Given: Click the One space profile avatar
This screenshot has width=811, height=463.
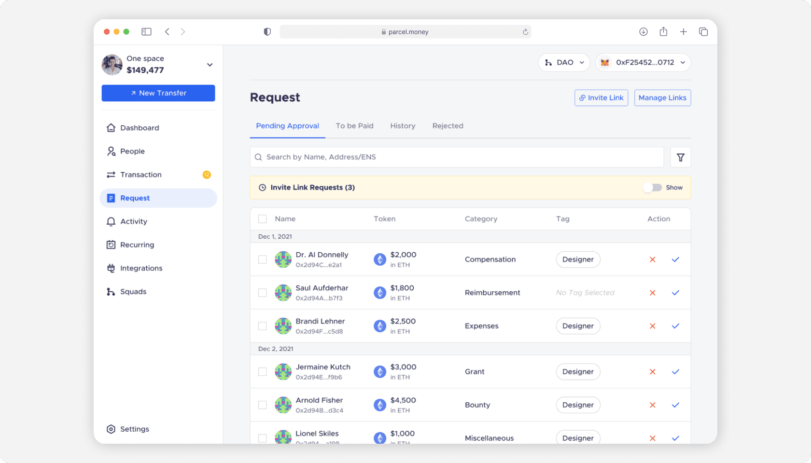Looking at the screenshot, I should click(x=112, y=65).
